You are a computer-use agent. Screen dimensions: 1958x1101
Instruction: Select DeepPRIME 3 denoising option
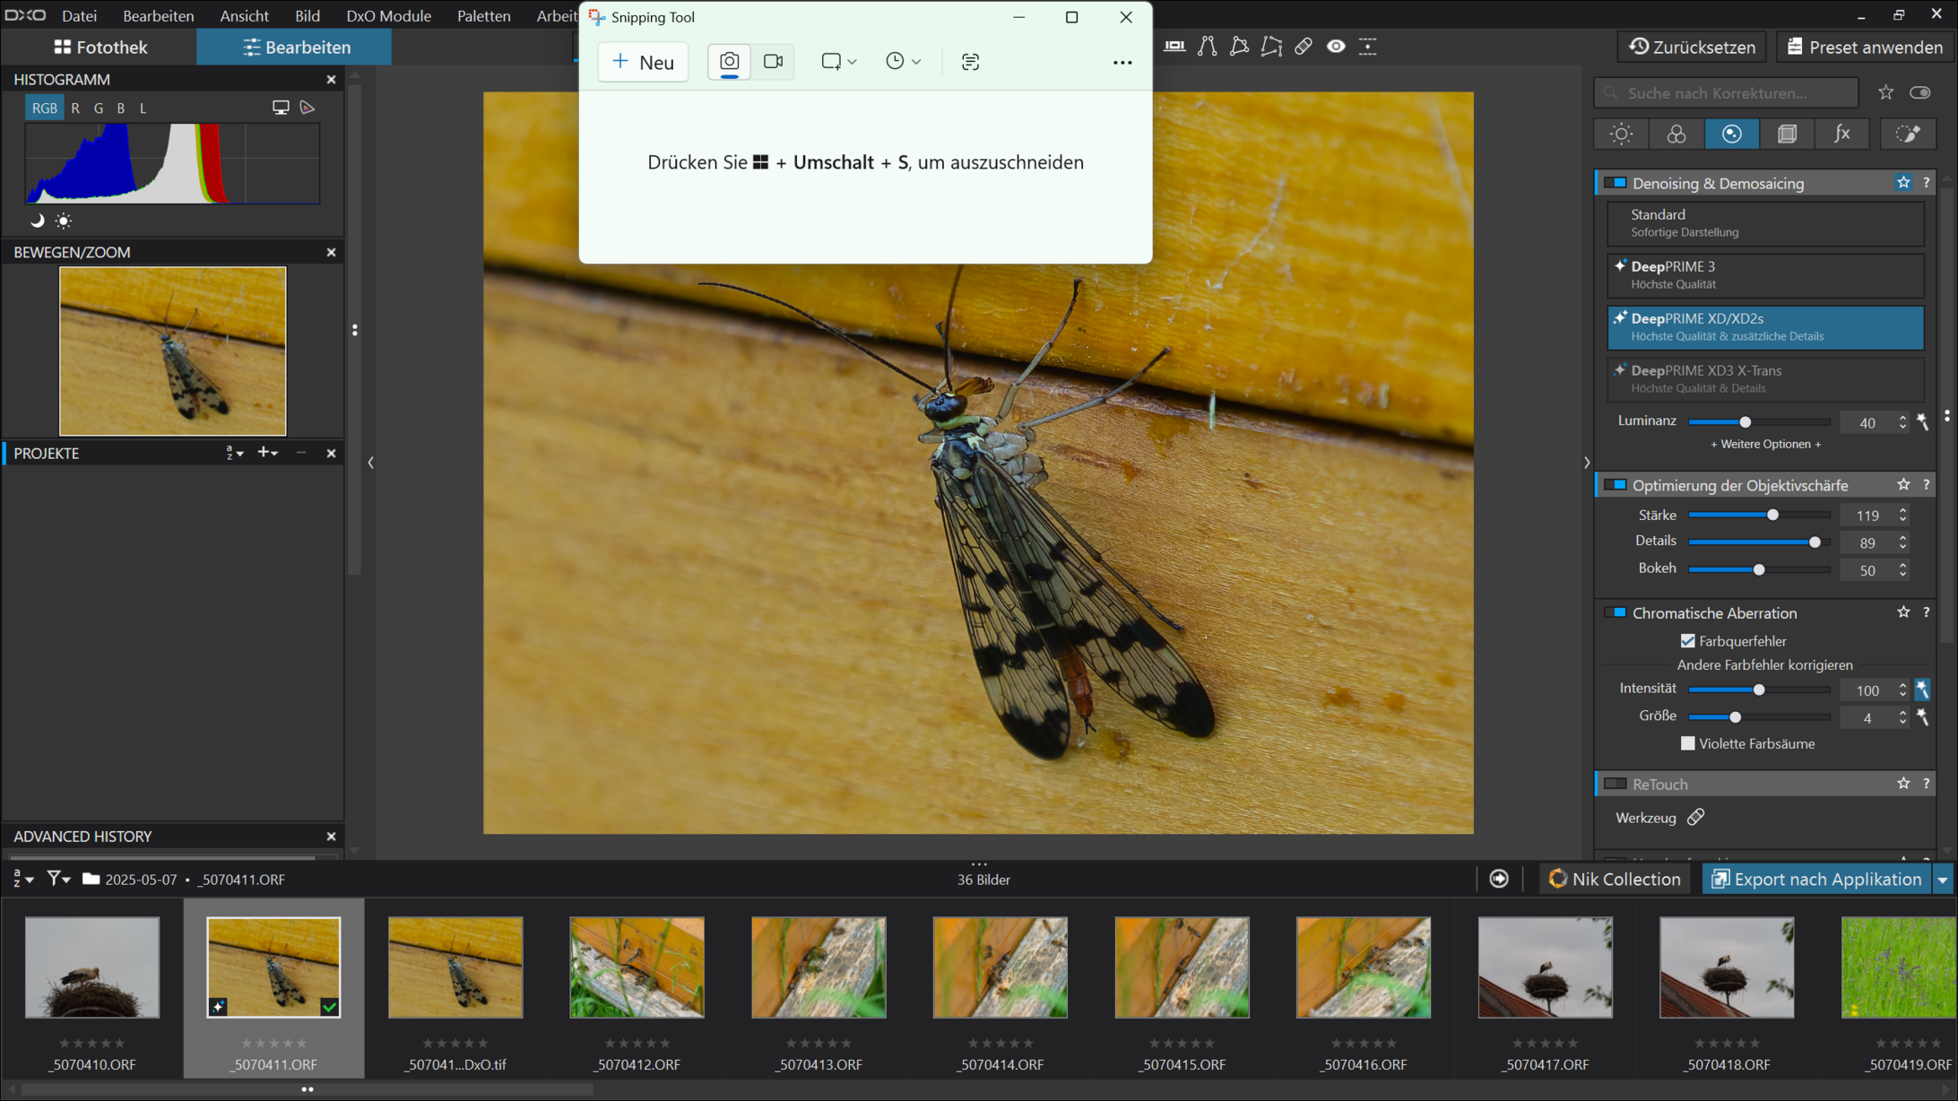[1764, 274]
